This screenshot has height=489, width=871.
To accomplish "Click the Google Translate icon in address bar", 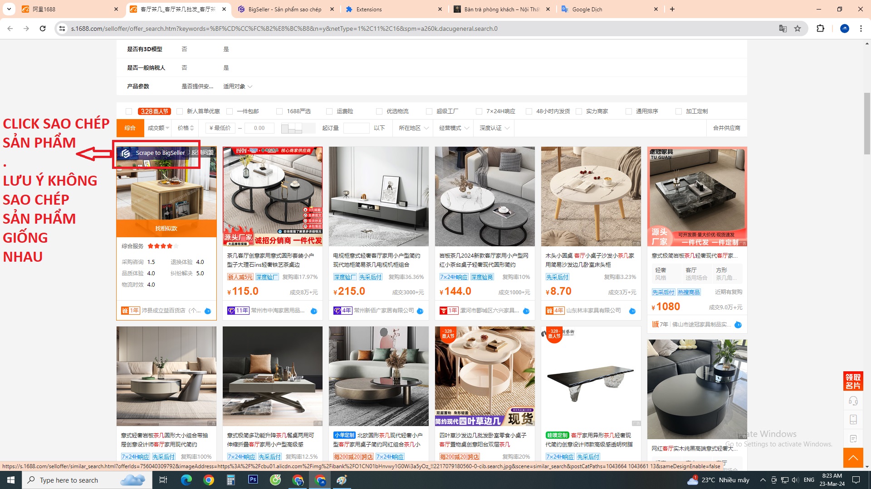I will click(783, 29).
